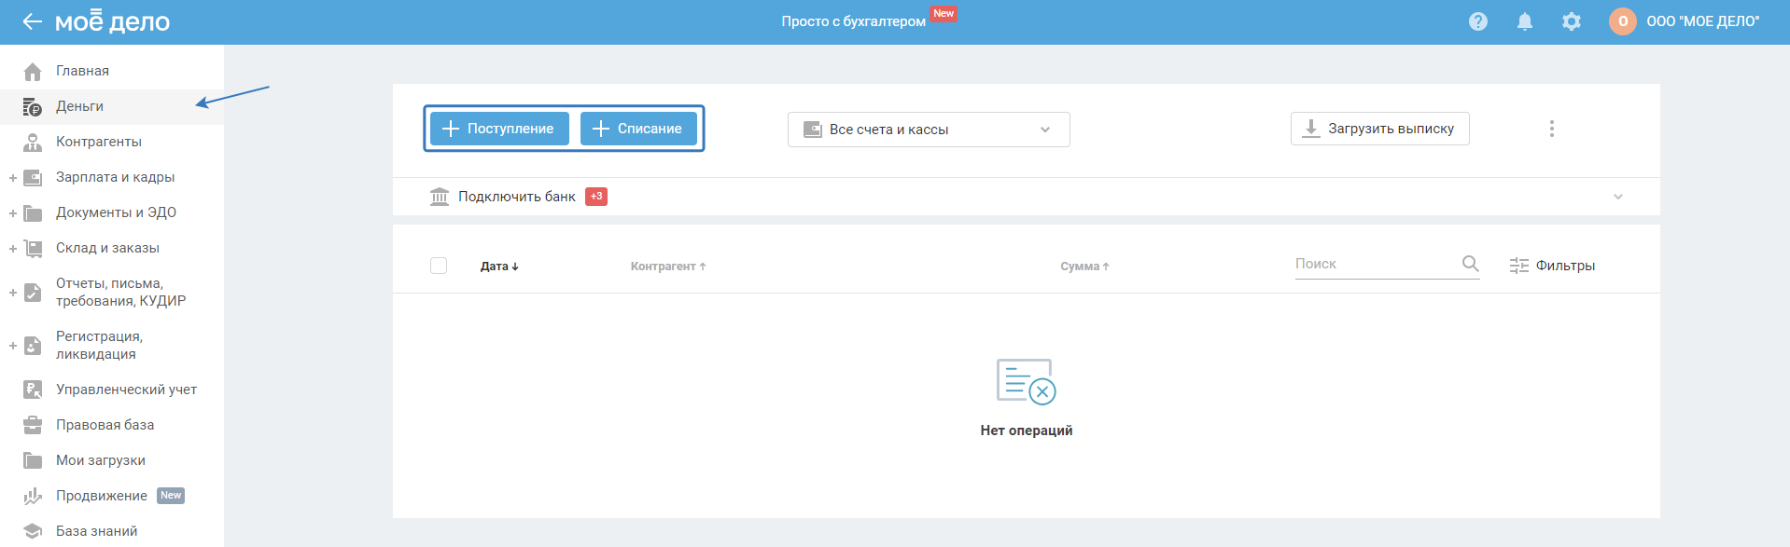Open the three-dot more options menu
Screen dimensions: 1790x547
tap(1552, 129)
